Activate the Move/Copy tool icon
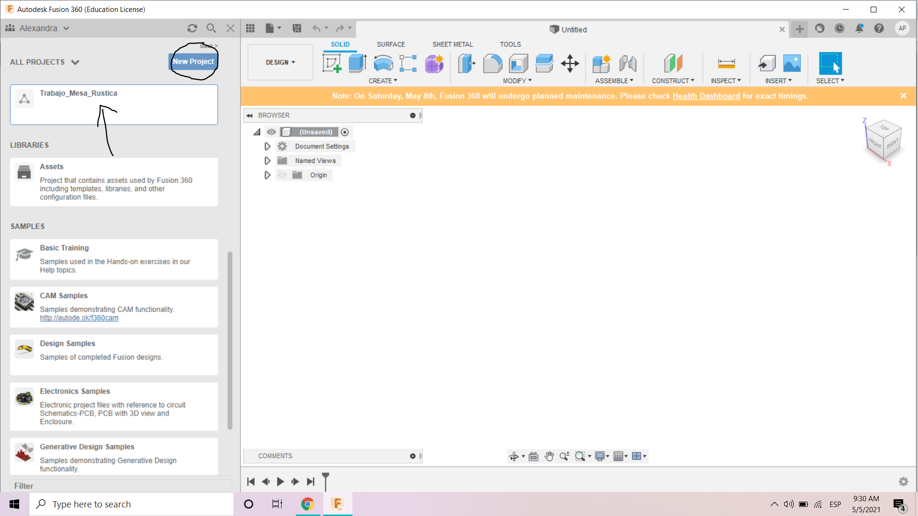The width and height of the screenshot is (918, 516). (x=570, y=63)
